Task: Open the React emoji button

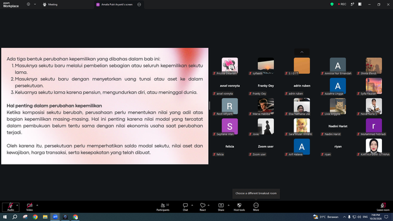Action: click(203, 207)
